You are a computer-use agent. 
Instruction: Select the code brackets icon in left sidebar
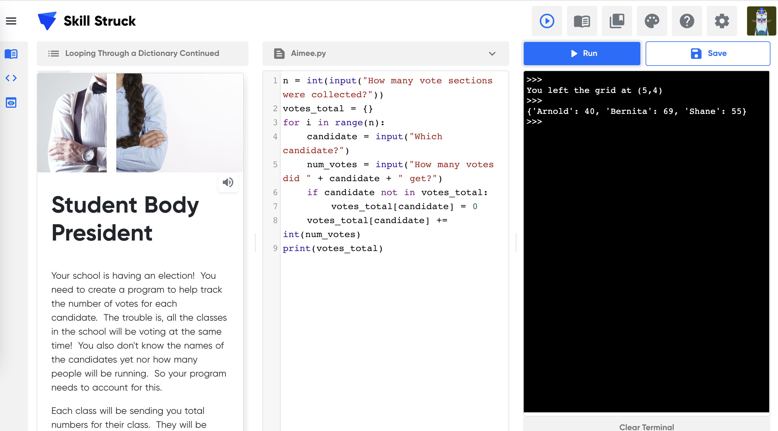pos(11,78)
